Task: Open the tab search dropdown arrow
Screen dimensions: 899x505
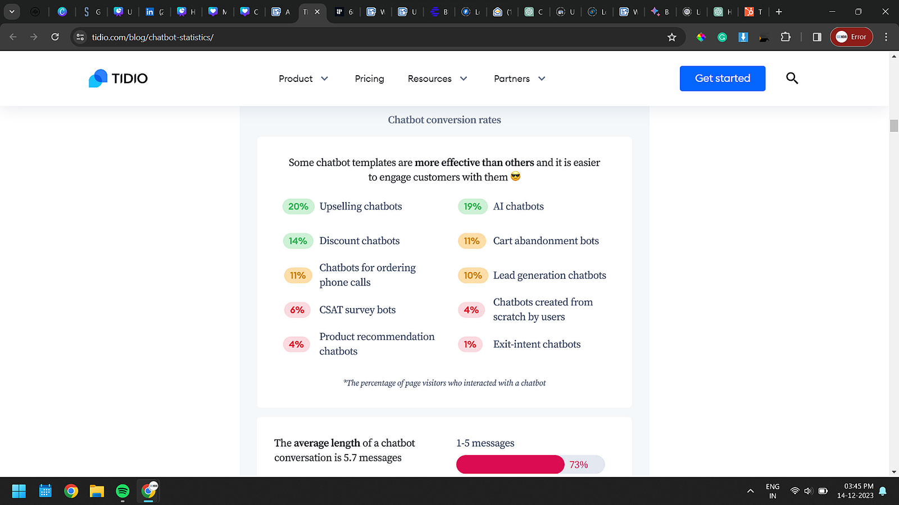Action: [11, 11]
